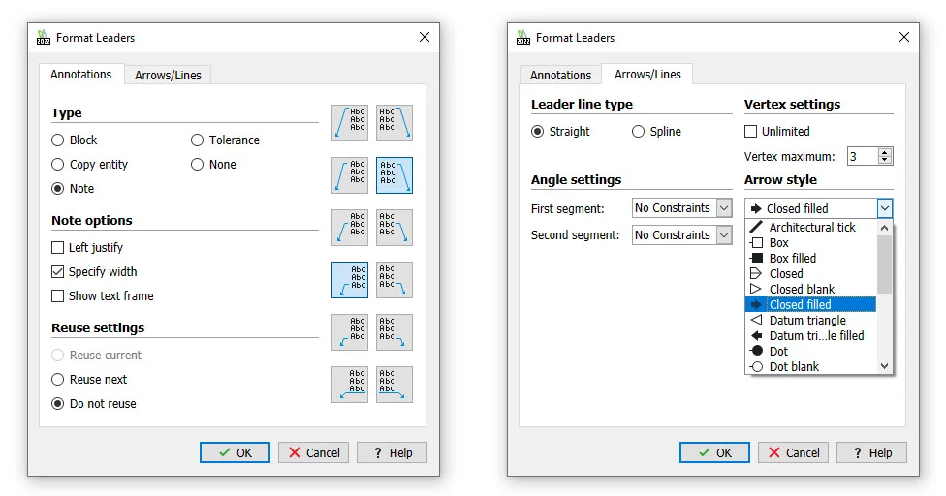Select the highlighted left-pointing leader attachment icon
946x496 pixels.
(350, 280)
